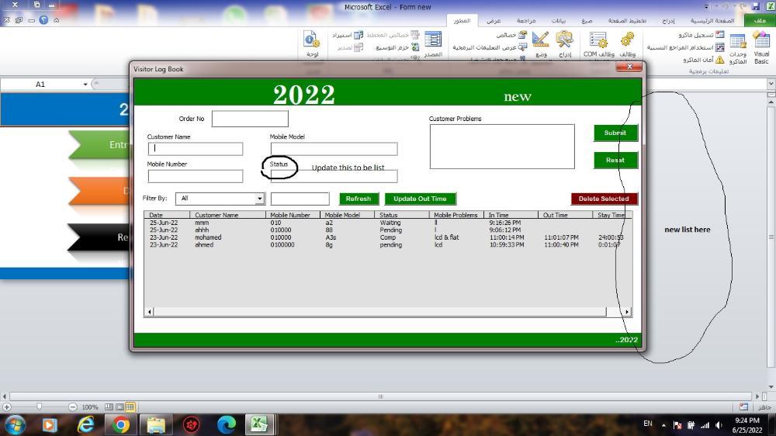Open XML Source (المصدر) pane
Image resolution: width=776 pixels, height=436 pixels.
click(x=433, y=44)
